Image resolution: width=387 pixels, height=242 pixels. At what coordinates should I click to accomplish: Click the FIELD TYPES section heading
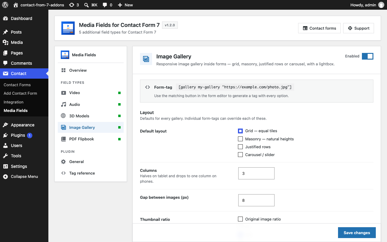73,83
